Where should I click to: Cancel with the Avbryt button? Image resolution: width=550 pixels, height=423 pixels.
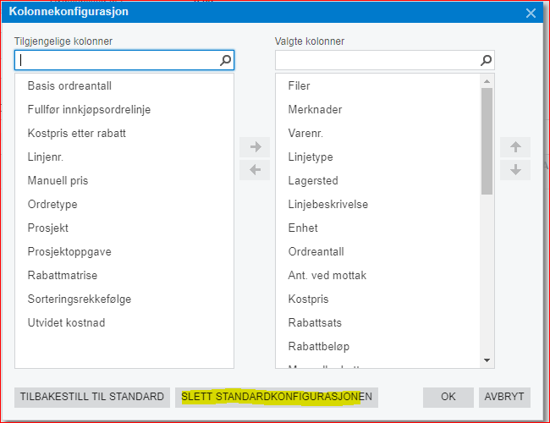(504, 397)
